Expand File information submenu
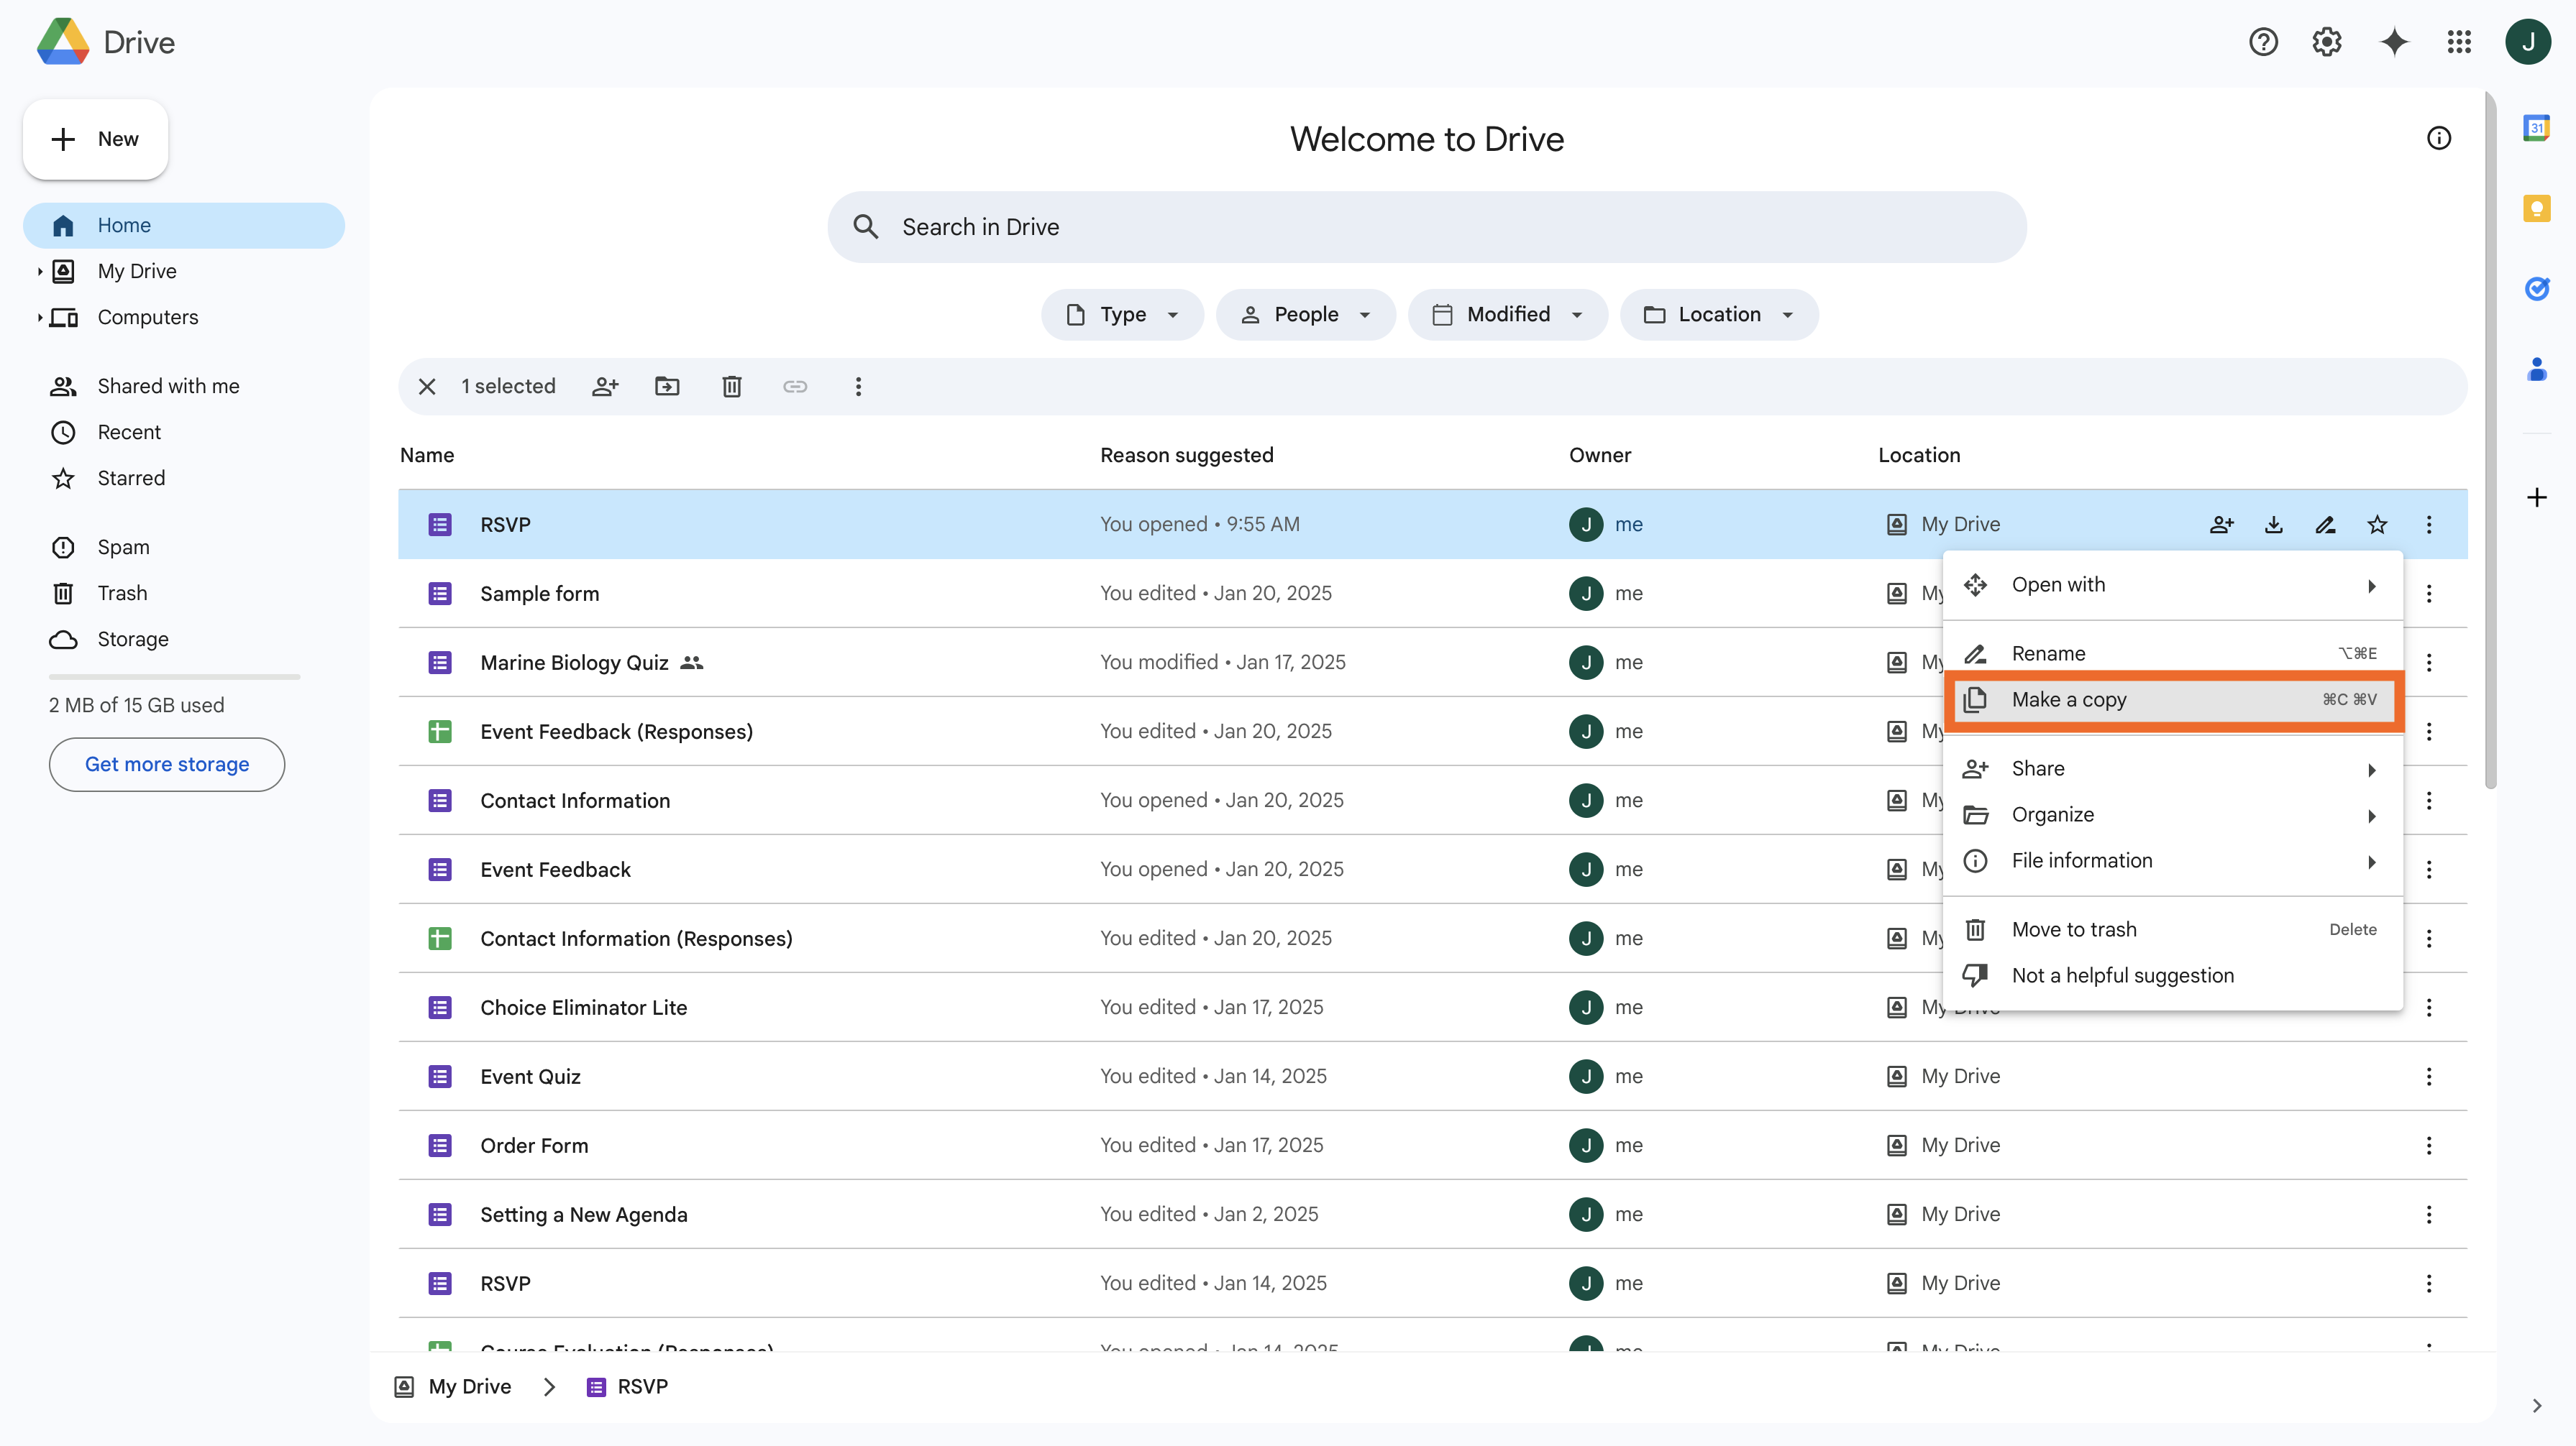 click(x=2172, y=860)
